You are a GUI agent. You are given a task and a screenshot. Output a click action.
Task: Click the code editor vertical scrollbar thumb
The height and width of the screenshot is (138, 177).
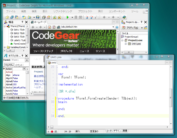[x=171, y=98]
